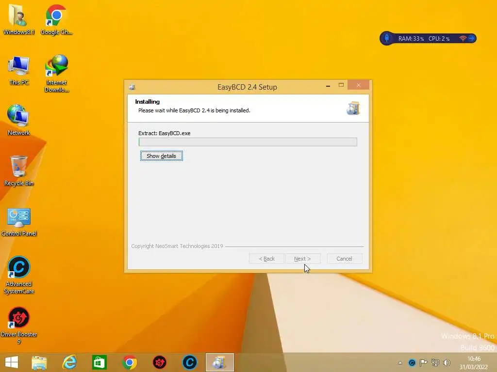Click the installation progress bar
Viewport: 497px width, 372px height.
tap(248, 142)
